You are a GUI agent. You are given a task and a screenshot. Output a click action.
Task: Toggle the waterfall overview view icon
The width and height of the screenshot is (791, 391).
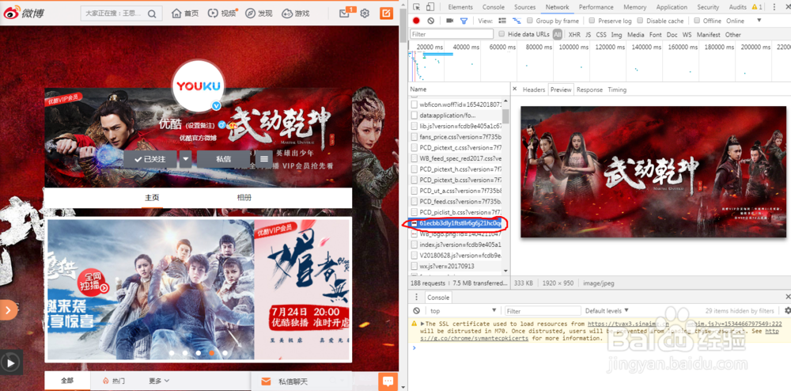coord(517,21)
